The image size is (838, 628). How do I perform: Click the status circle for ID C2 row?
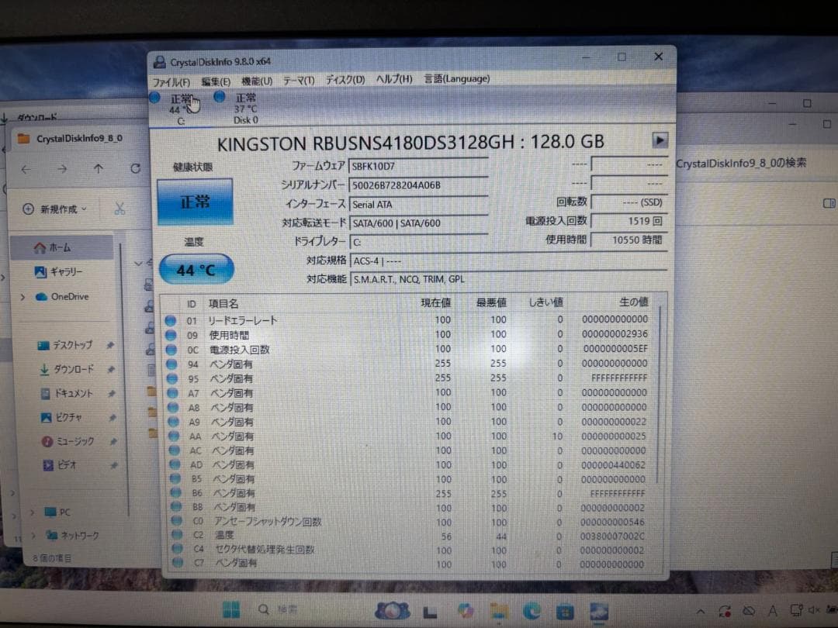(177, 534)
